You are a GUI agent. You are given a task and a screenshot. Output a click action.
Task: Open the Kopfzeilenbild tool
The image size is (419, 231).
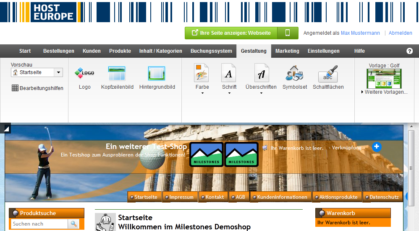117,78
